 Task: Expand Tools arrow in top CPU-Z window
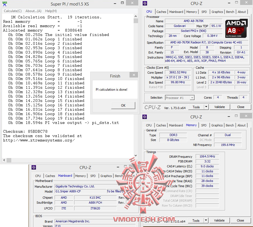coord(206,107)
